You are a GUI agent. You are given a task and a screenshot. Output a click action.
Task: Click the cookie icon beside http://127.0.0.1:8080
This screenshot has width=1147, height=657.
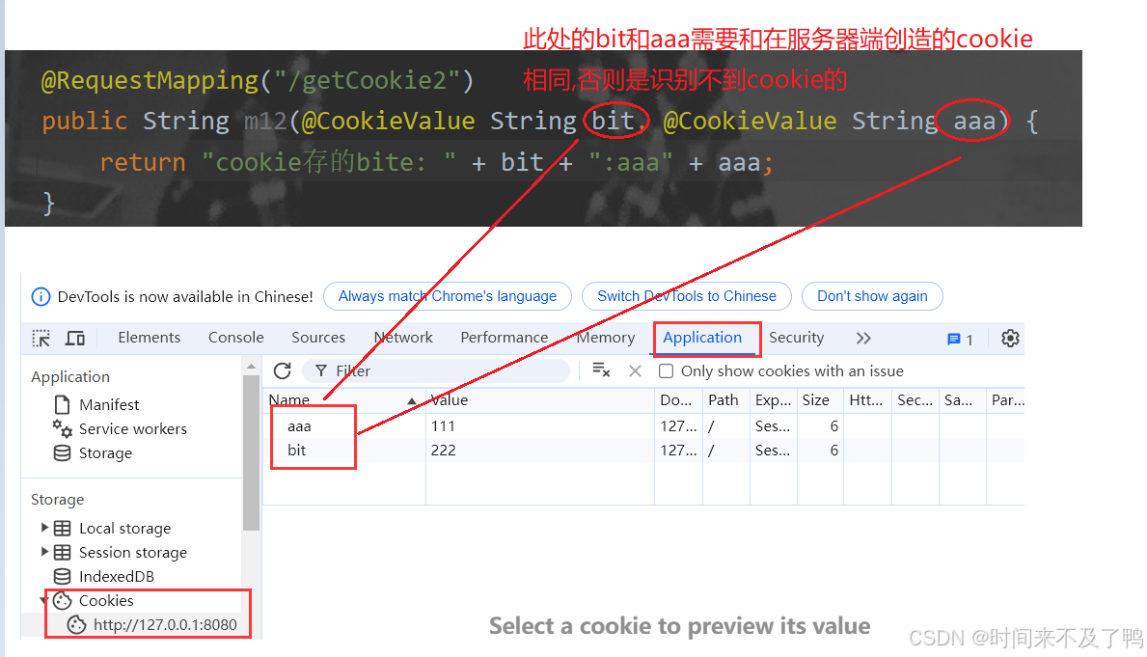pos(76,625)
